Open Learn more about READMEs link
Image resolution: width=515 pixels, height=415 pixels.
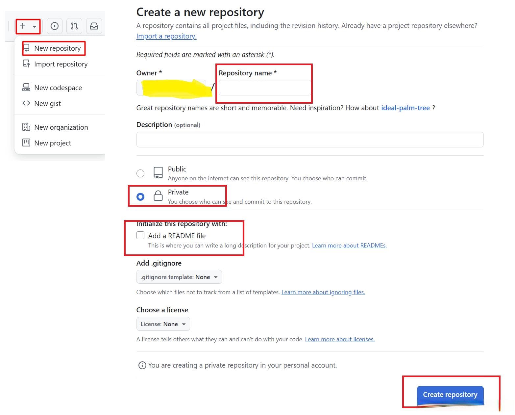[x=349, y=246]
